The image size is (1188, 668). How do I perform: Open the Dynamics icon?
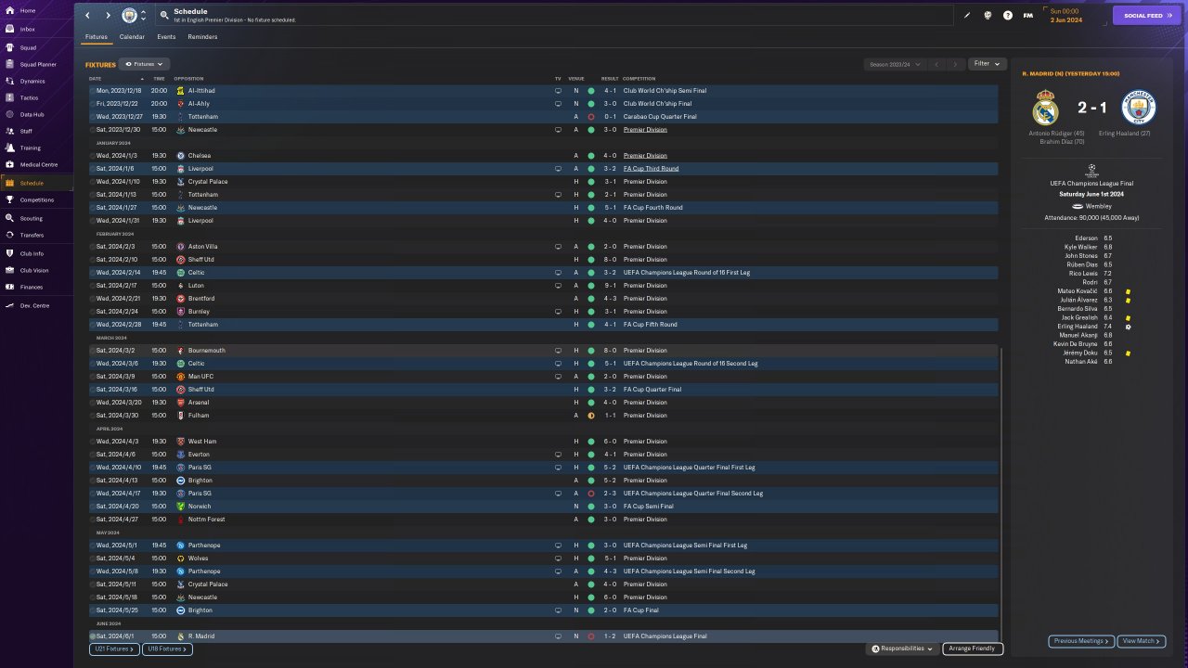click(9, 81)
